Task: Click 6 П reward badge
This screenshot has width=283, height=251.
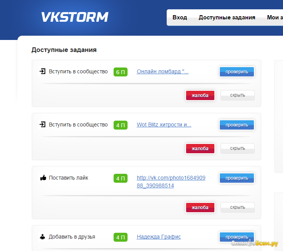Action: pyautogui.click(x=121, y=72)
